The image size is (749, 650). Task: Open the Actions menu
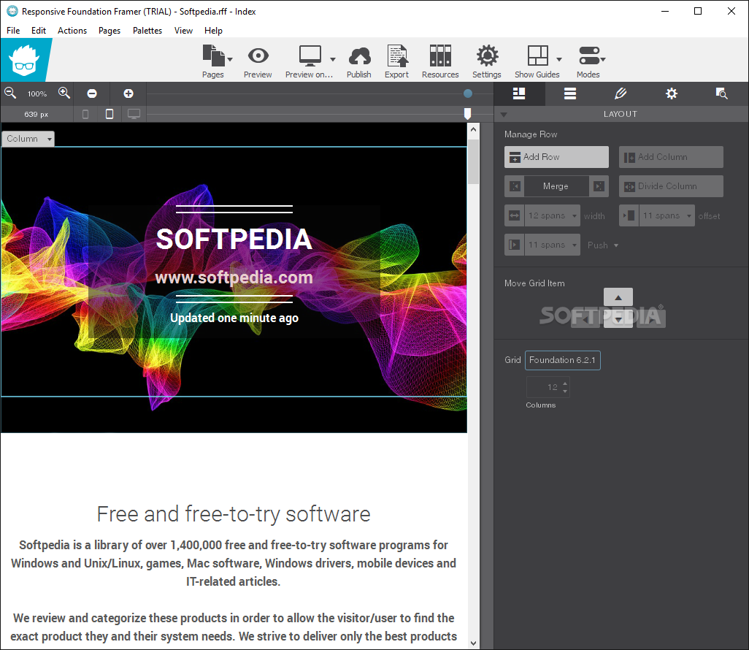(72, 31)
